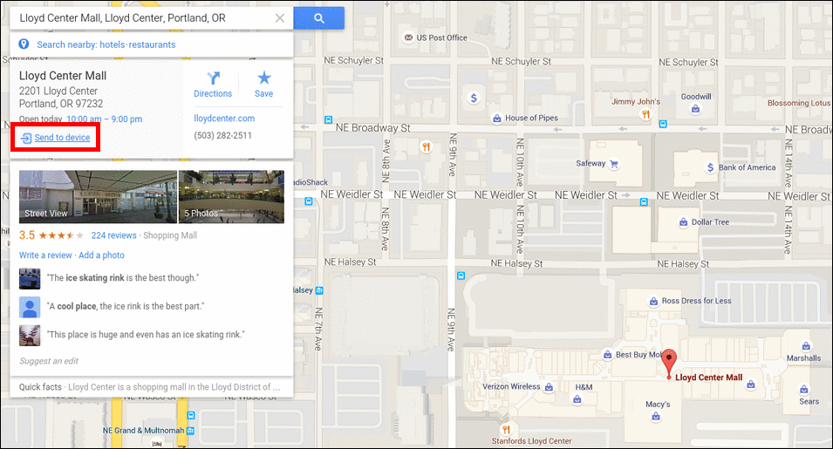Screen dimensions: 833x449
Task: Select the red Lloyd Center Mall pin
Action: [x=669, y=364]
